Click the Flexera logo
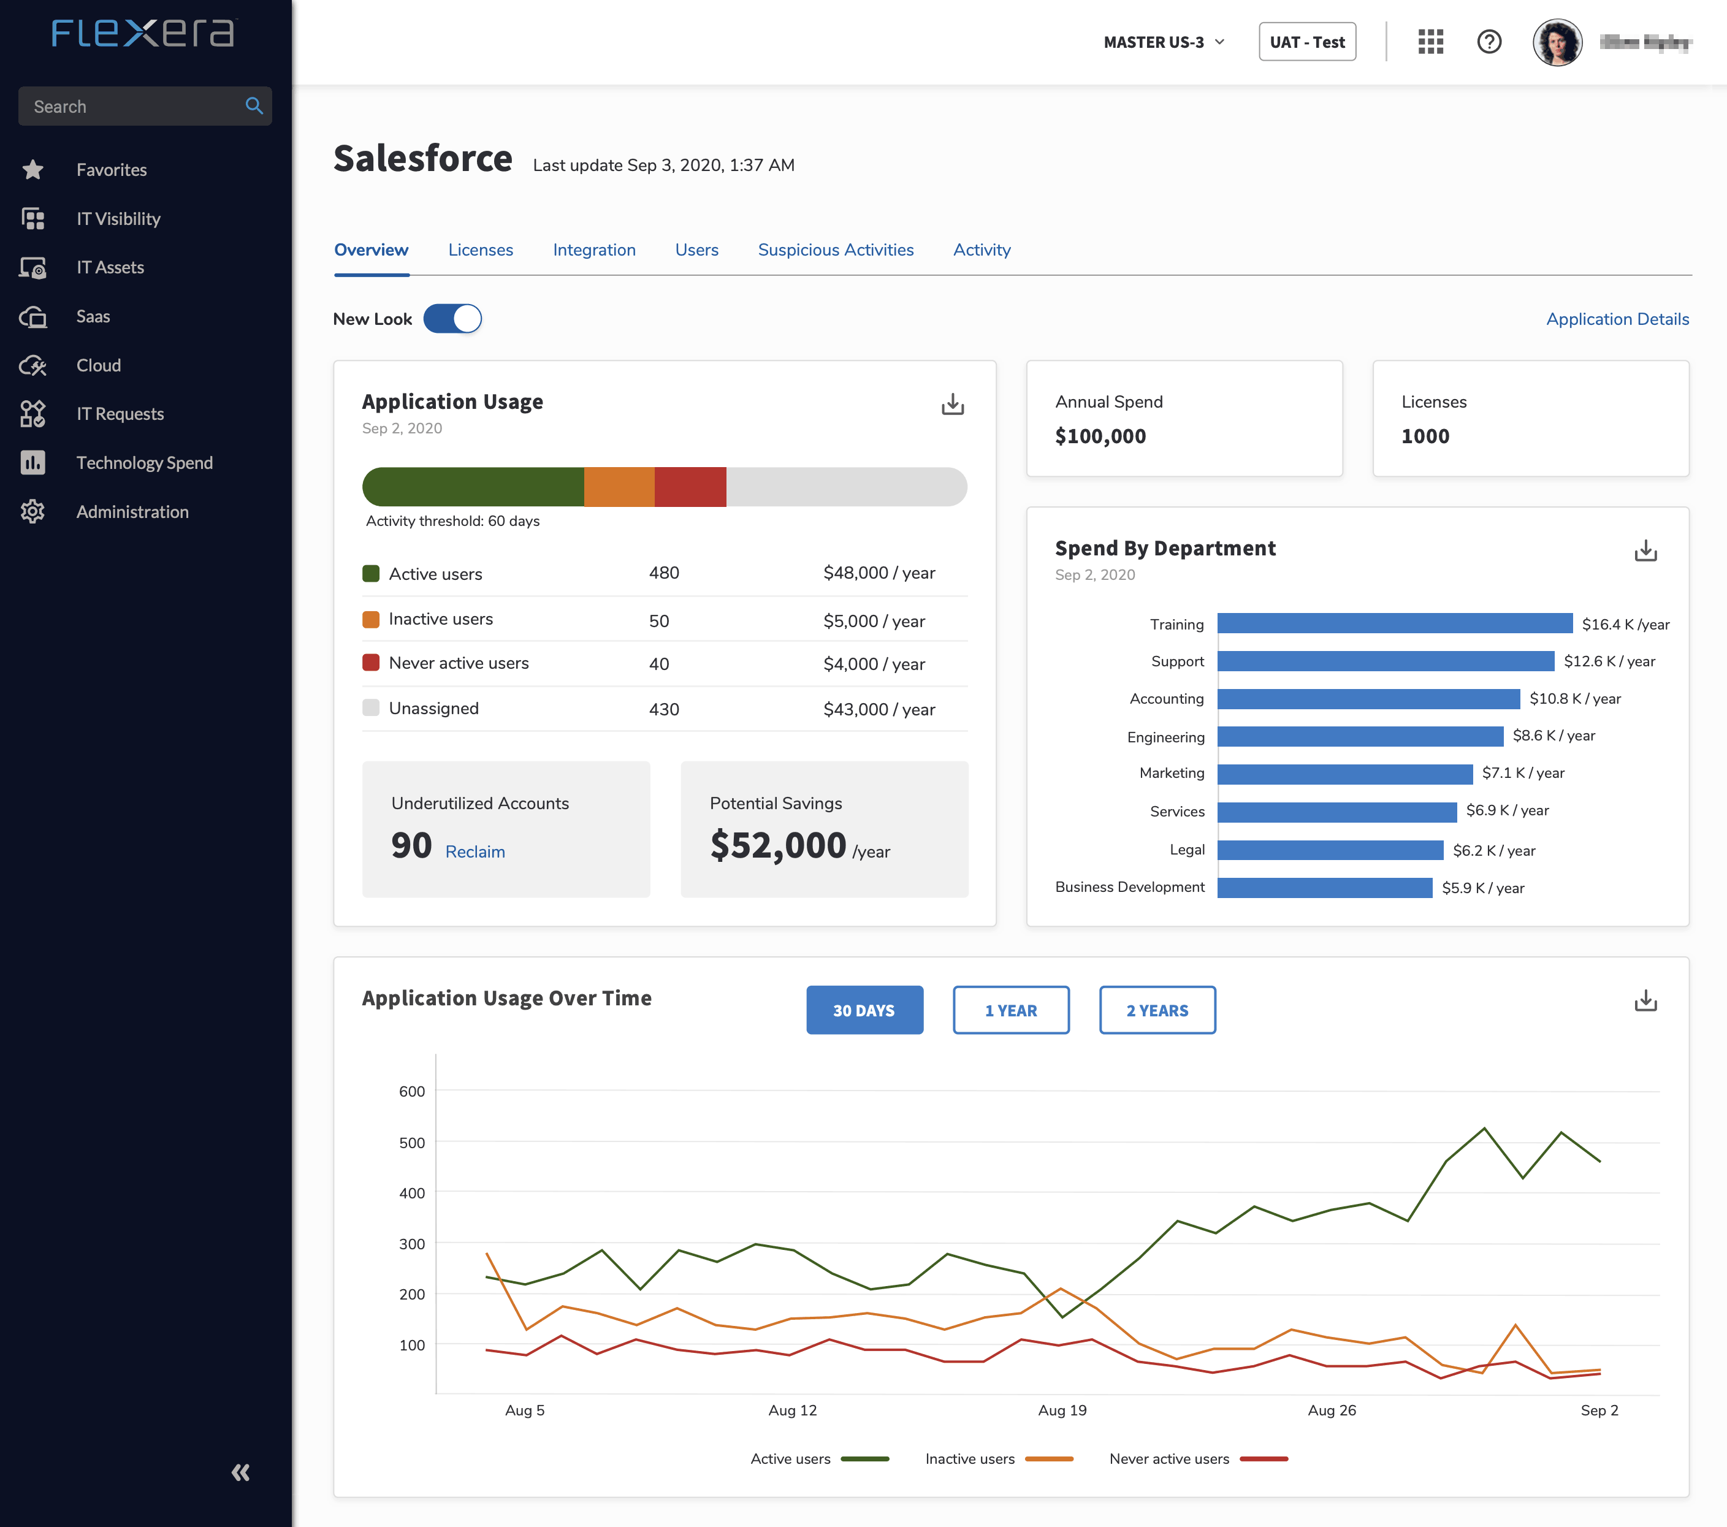The width and height of the screenshot is (1727, 1527). (x=145, y=33)
